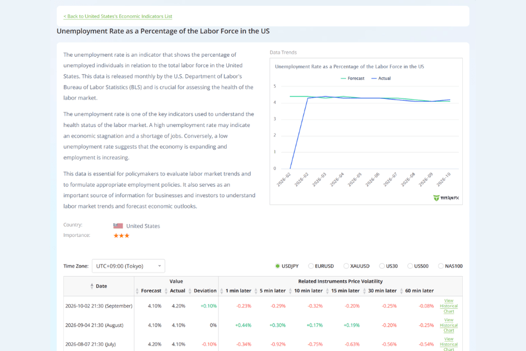The width and height of the screenshot is (526, 351).
Task: Click the 2026-06 label on chart axis
Action: click(372, 180)
